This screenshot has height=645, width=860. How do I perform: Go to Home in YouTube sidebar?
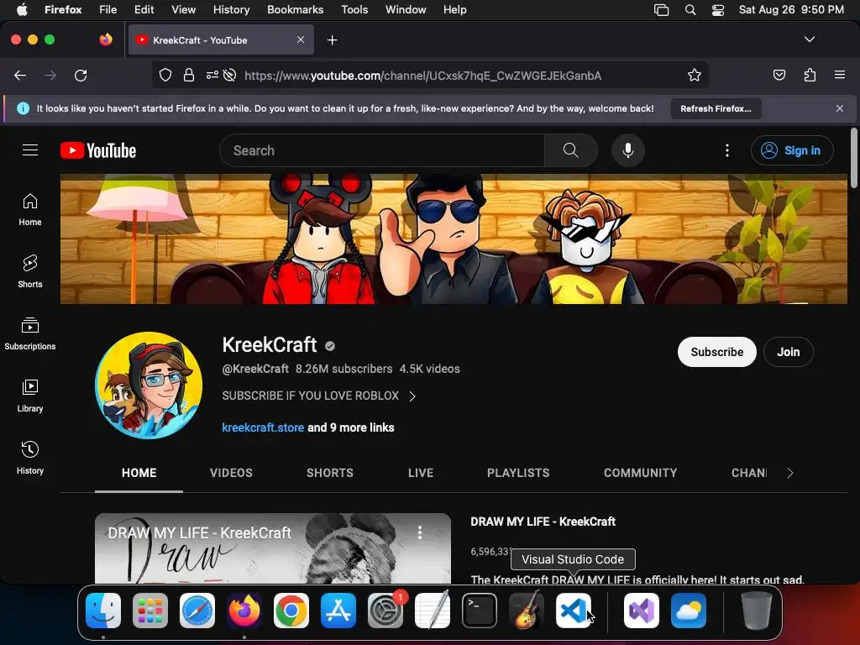[30, 210]
